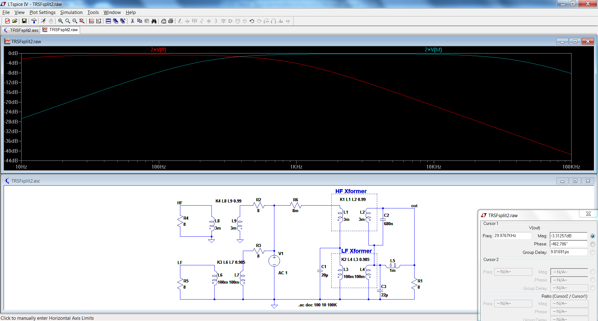The height and width of the screenshot is (321, 598).
Task: Click the Zoom In magnifier icon
Action: click(x=60, y=21)
